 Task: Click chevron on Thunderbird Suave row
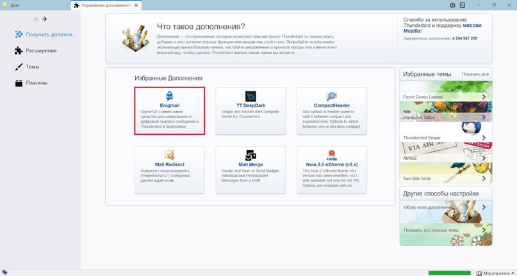(484, 137)
